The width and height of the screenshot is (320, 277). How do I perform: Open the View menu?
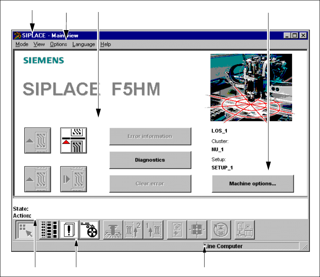(39, 44)
